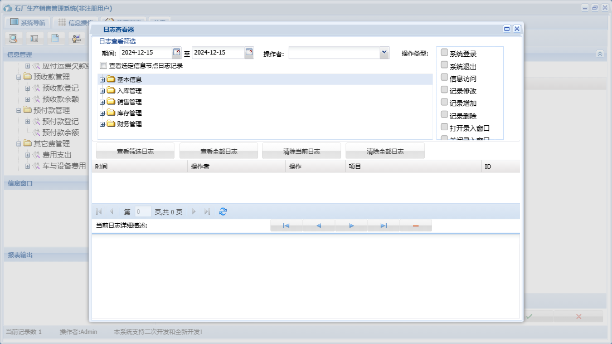Click the 财务管理 folder icon
This screenshot has height=344, width=612.
(x=111, y=124)
